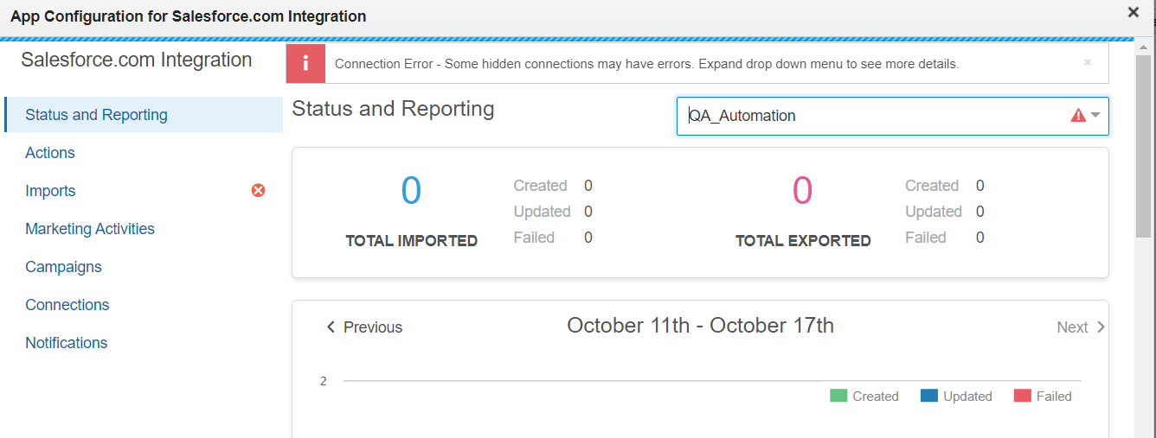Click inside the QA_Automation connection field
Screen dimensions: 1156x438
click(x=865, y=116)
